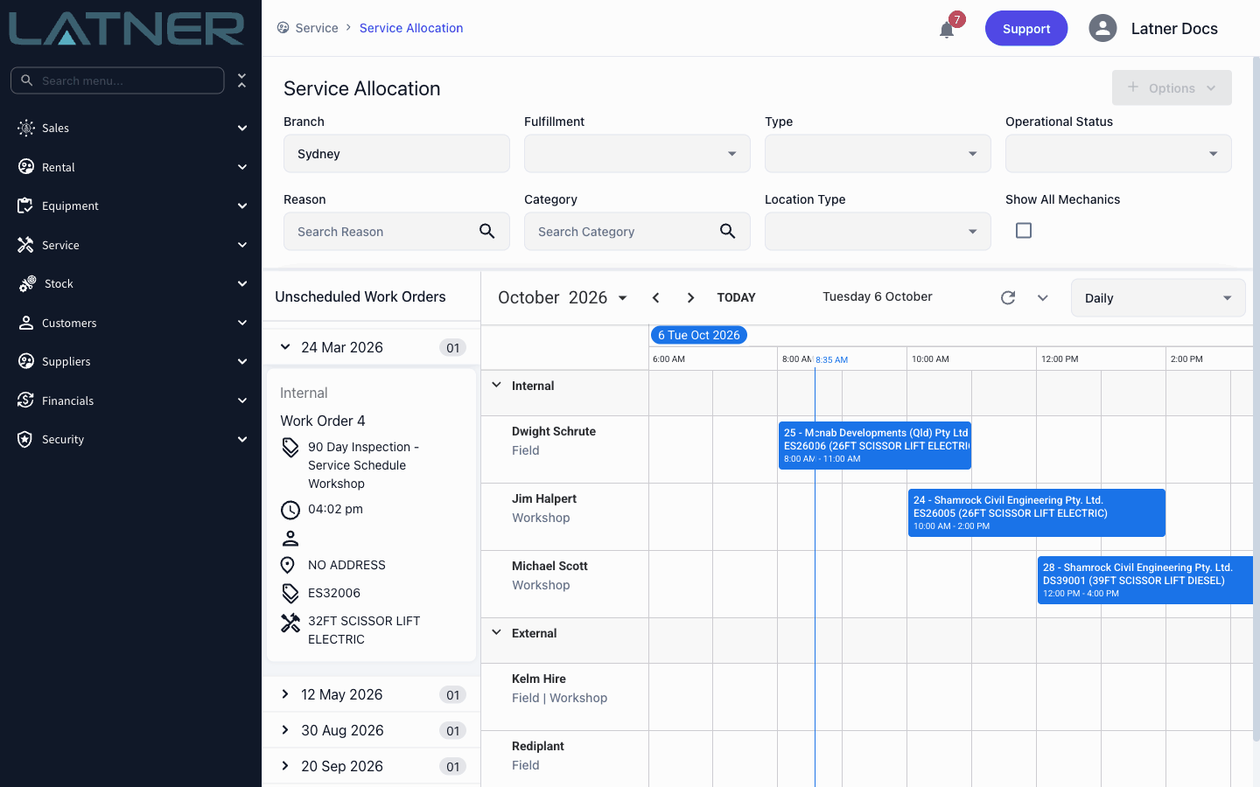The width and height of the screenshot is (1260, 787).
Task: Click the Security shield icon
Action: (x=25, y=439)
